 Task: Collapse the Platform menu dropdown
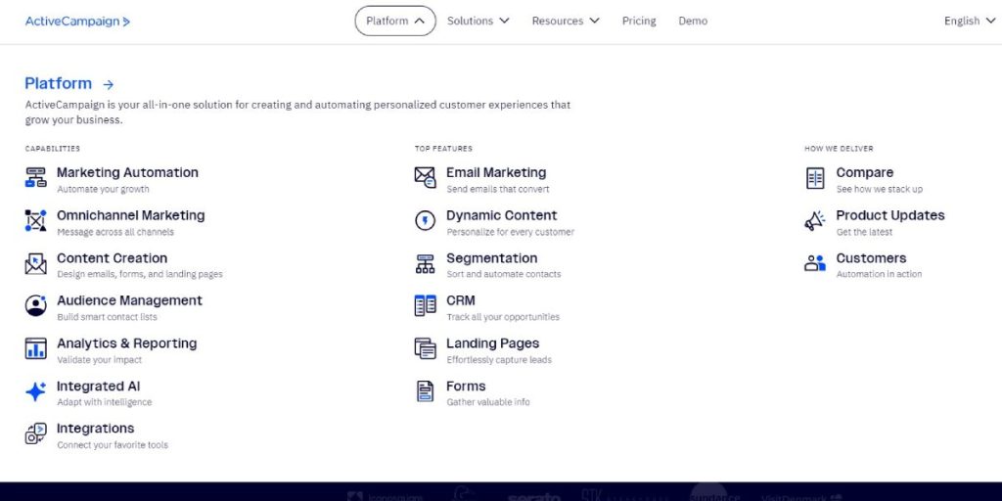click(x=395, y=22)
